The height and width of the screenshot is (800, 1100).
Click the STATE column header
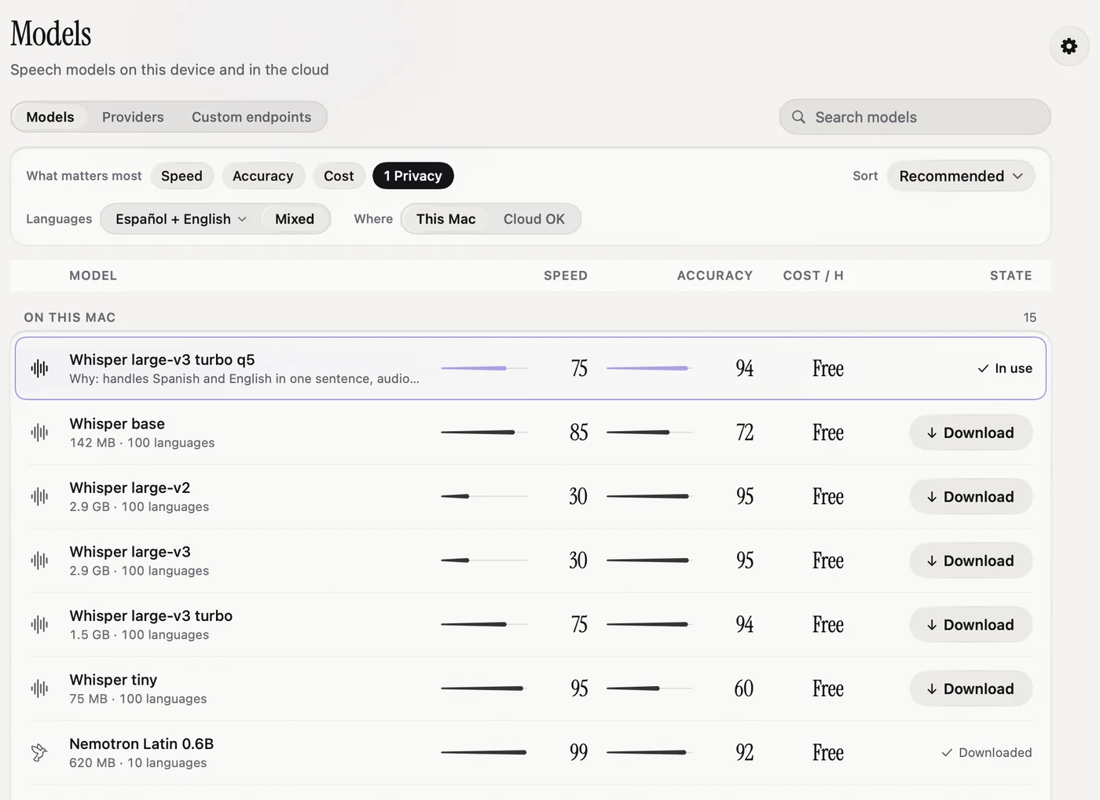[x=1010, y=276]
